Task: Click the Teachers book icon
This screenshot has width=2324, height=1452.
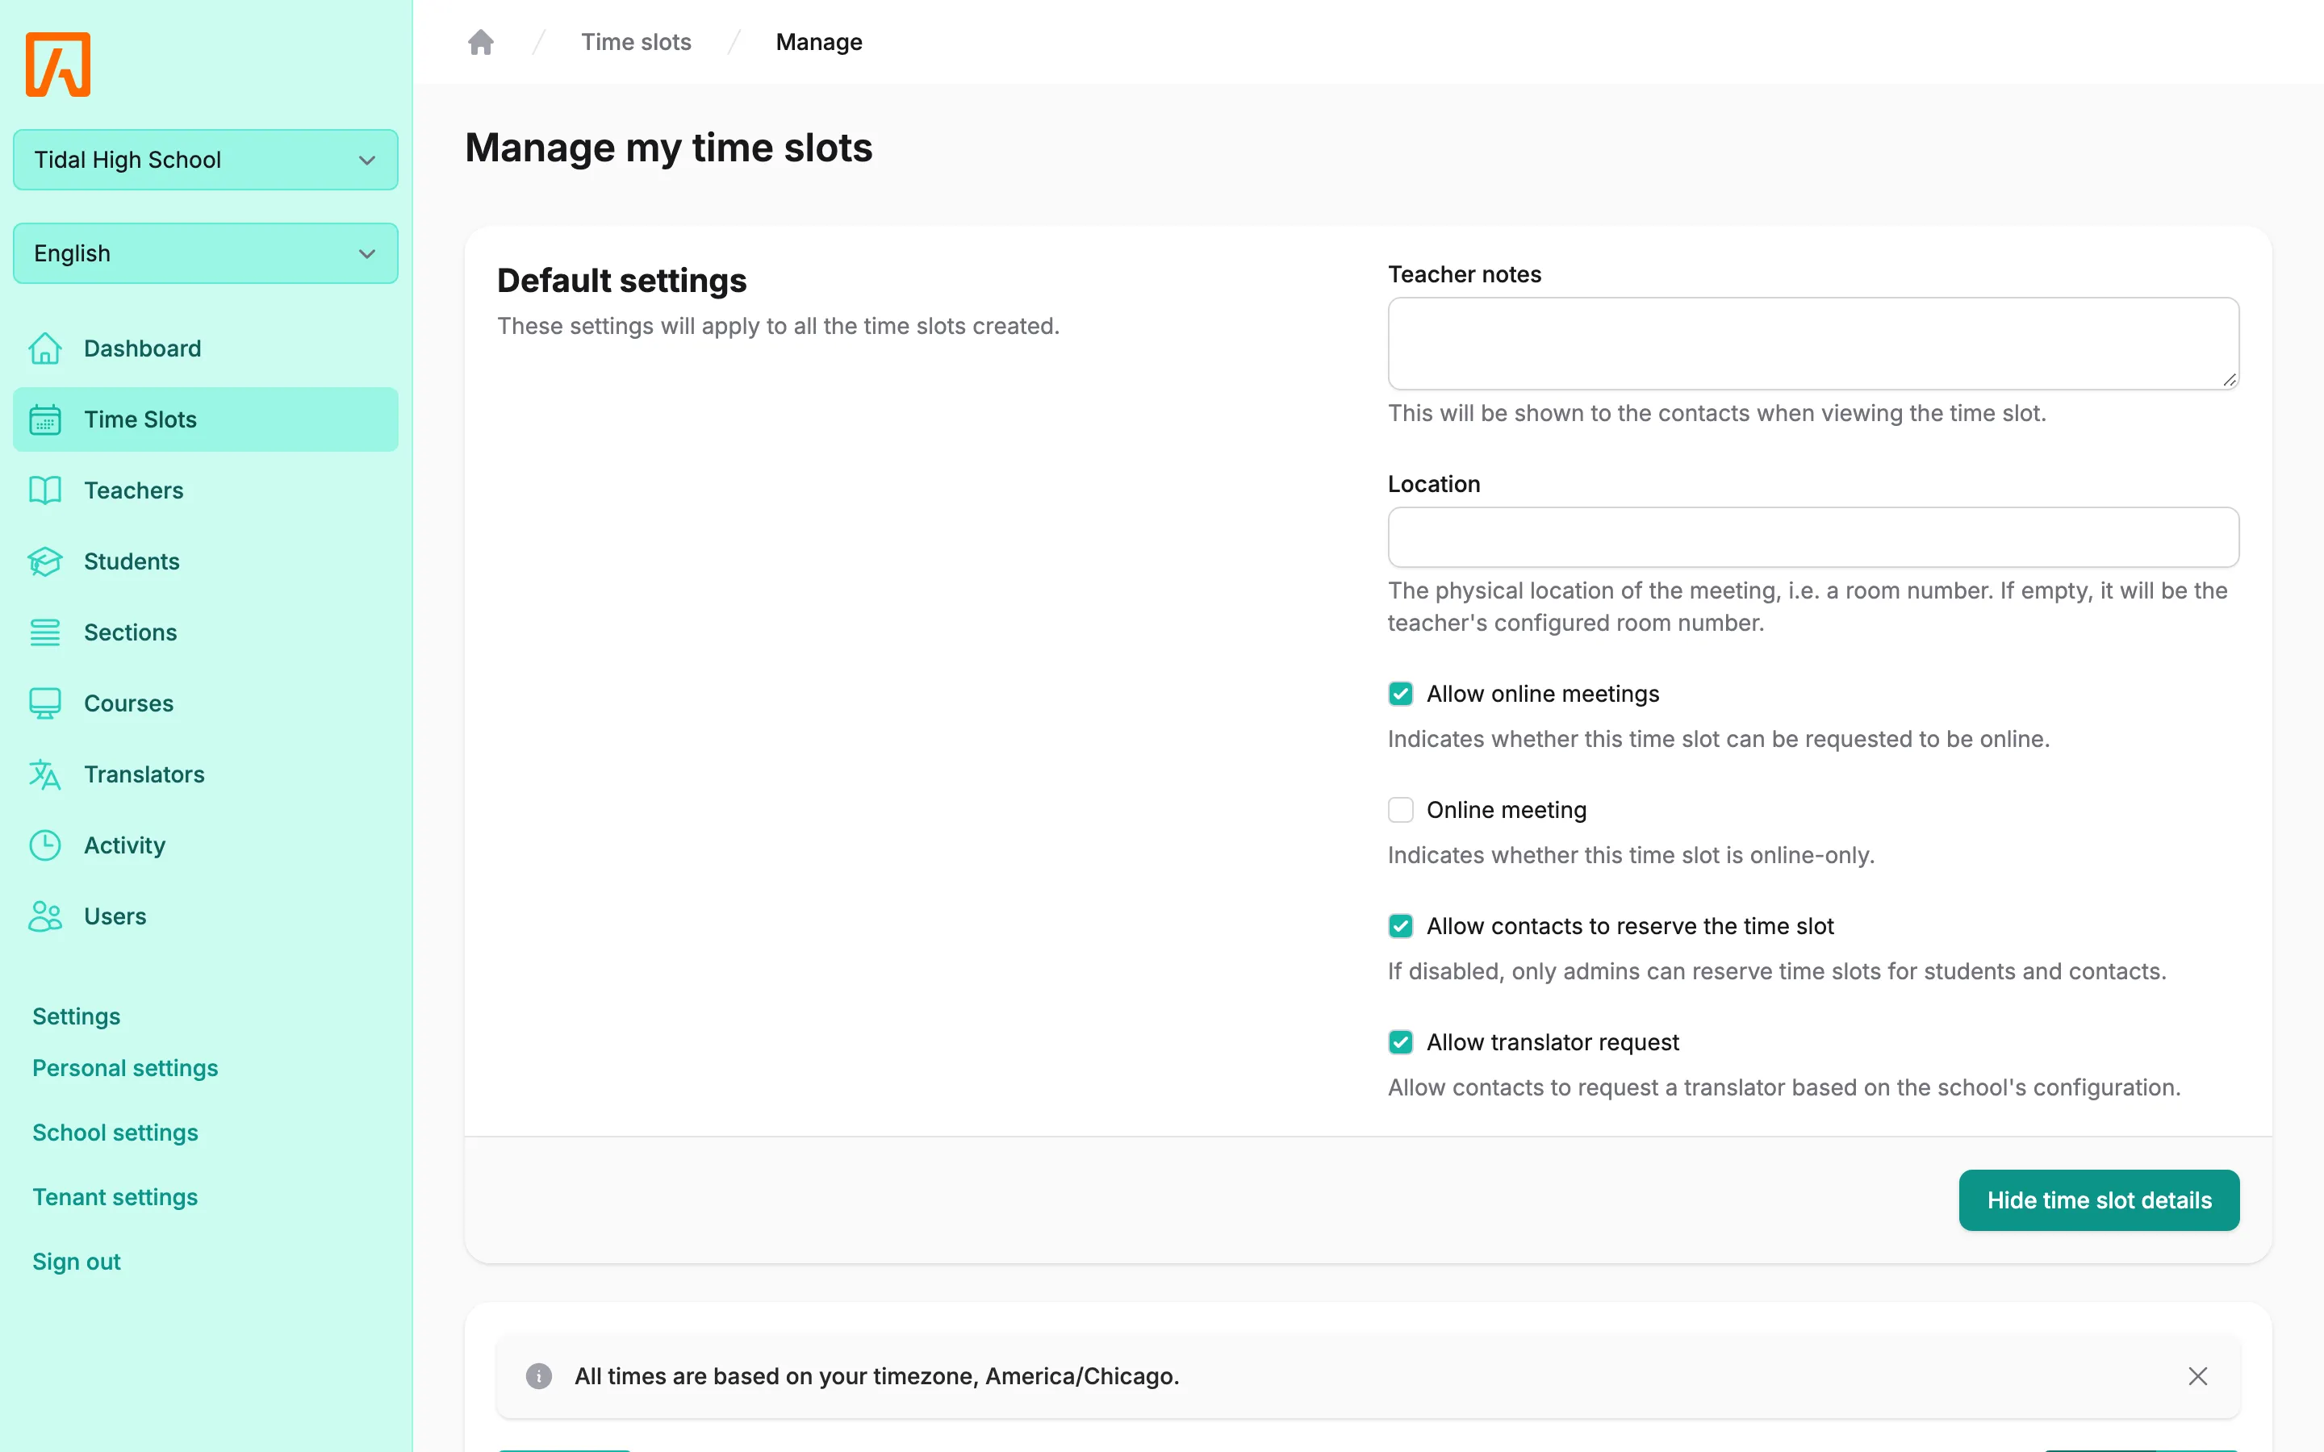Action: 45,490
